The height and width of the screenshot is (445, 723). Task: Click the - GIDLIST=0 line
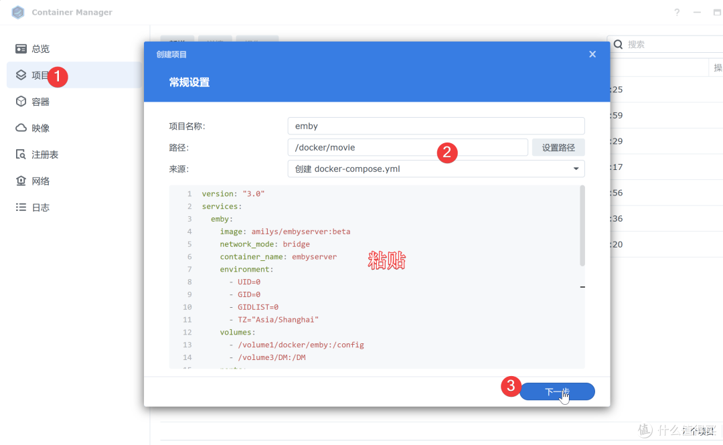point(254,307)
